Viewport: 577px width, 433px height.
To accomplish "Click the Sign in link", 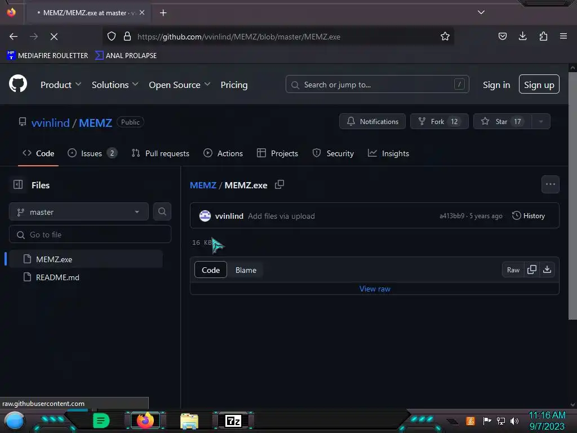I will (x=496, y=85).
